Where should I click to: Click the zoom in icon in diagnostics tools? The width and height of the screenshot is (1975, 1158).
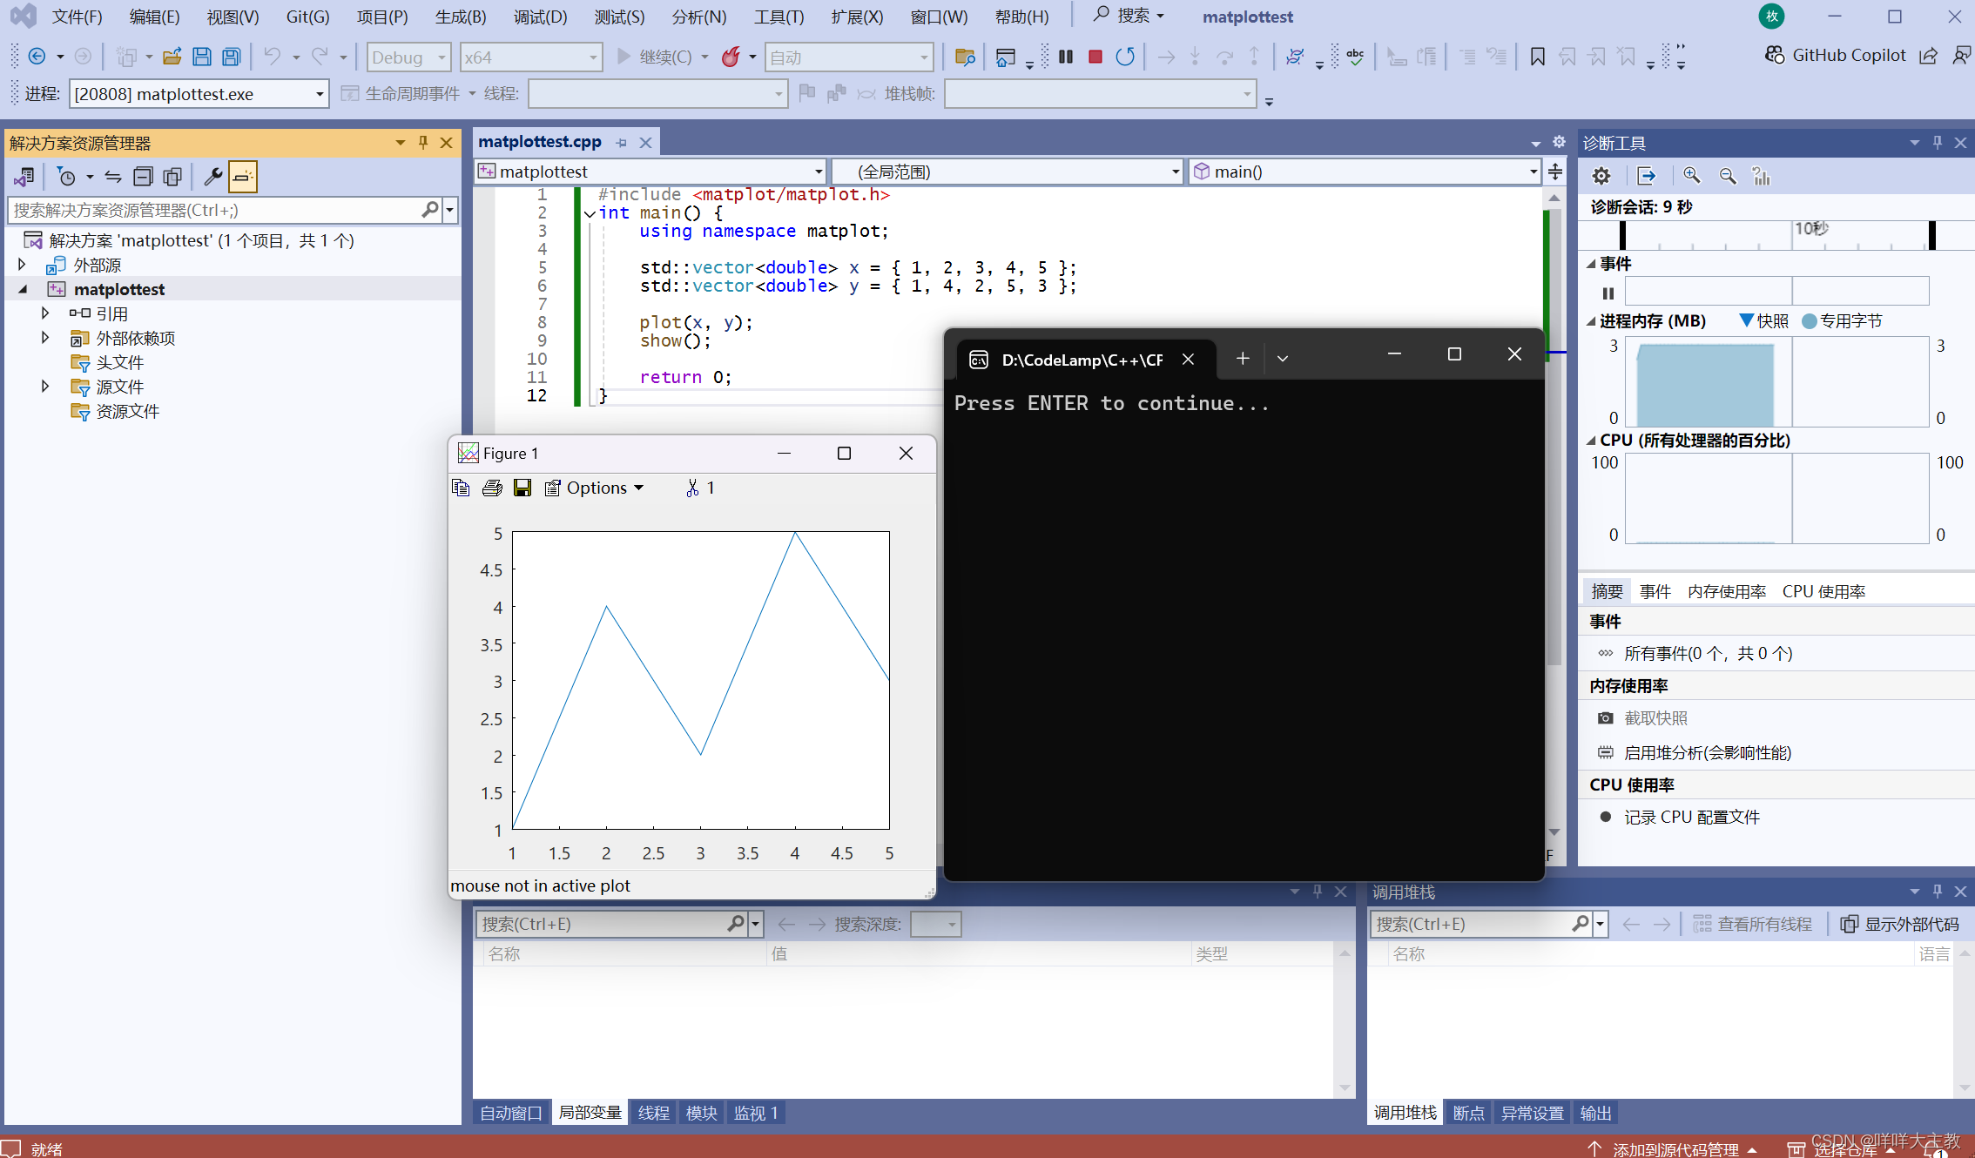pyautogui.click(x=1691, y=176)
